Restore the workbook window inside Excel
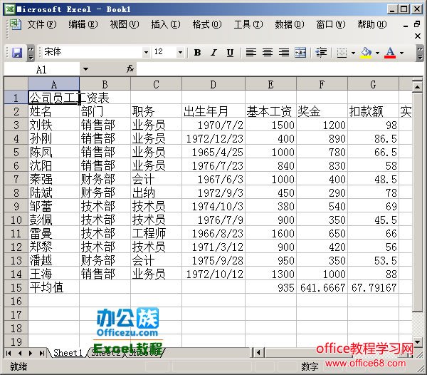This screenshot has height=375, width=427. [x=417, y=24]
